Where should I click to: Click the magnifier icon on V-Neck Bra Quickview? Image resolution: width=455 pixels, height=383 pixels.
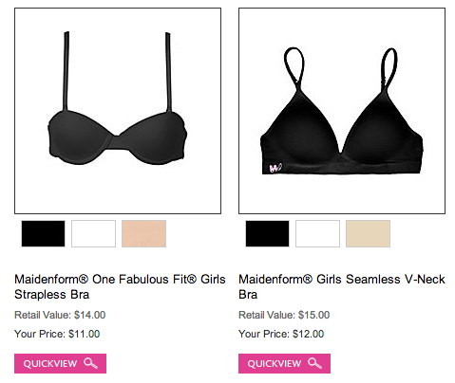point(314,363)
